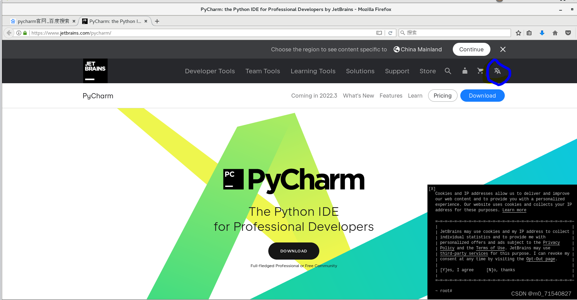This screenshot has height=300, width=577.
Task: Open Terms of Use link
Action: (490, 248)
